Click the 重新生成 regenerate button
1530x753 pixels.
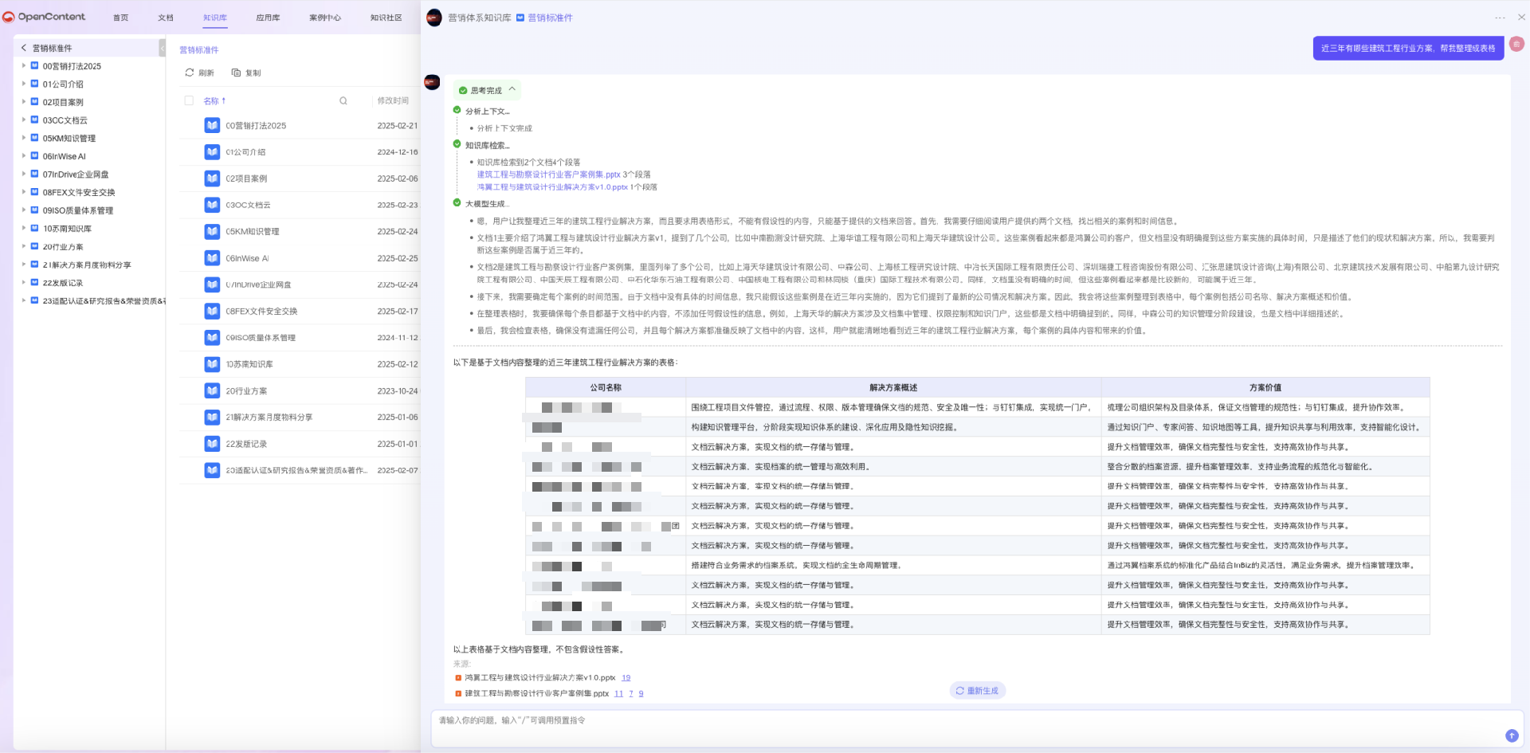(978, 690)
